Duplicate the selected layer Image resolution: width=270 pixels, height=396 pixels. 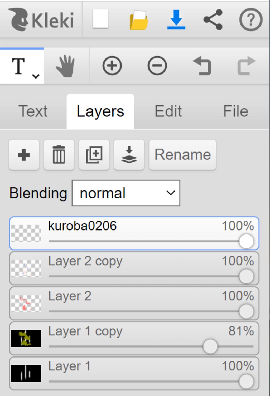pyautogui.click(x=94, y=155)
